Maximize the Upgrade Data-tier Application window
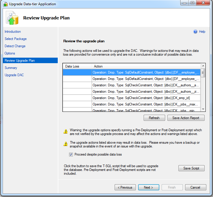213x197 pixels. [x=192, y=3]
